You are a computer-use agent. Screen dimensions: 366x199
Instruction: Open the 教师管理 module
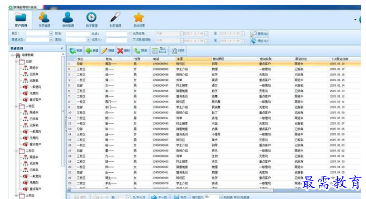click(x=68, y=20)
